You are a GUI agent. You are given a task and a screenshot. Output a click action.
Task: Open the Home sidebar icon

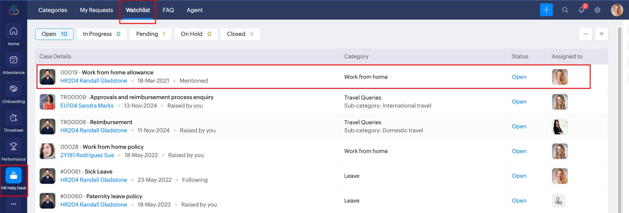(14, 32)
